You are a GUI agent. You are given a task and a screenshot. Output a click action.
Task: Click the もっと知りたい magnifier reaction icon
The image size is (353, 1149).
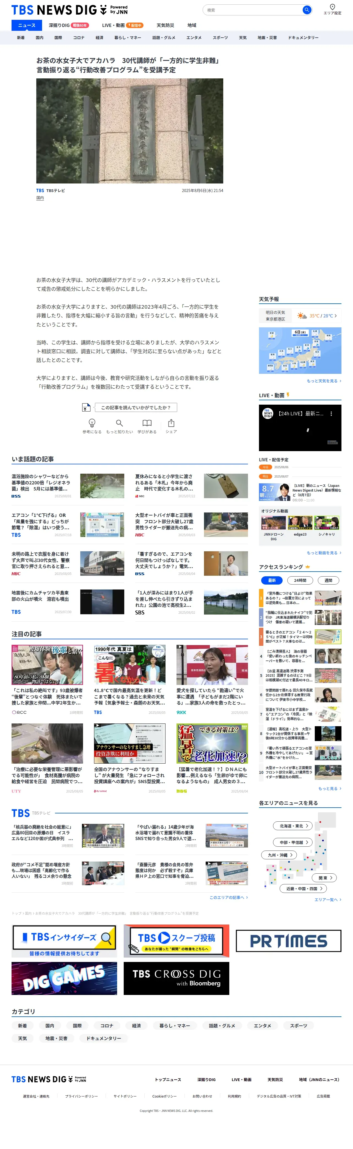click(119, 423)
